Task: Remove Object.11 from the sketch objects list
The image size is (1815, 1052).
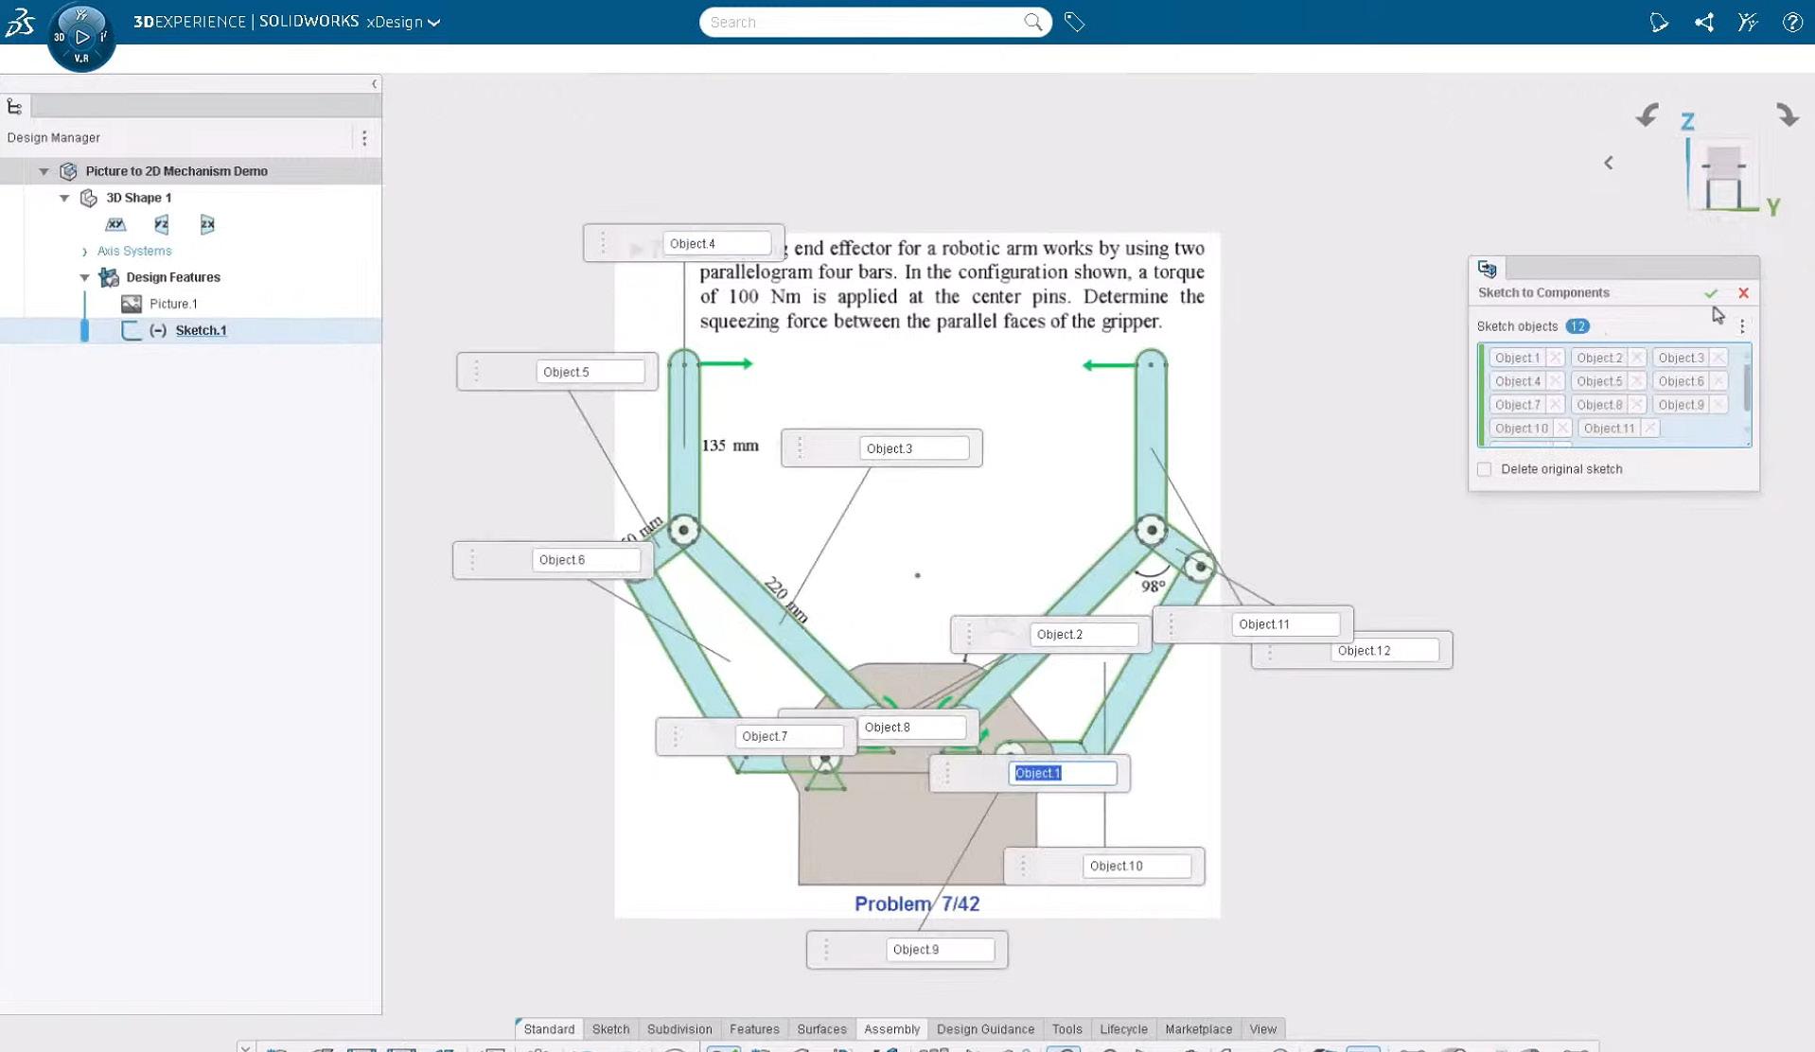Action: point(1649,429)
